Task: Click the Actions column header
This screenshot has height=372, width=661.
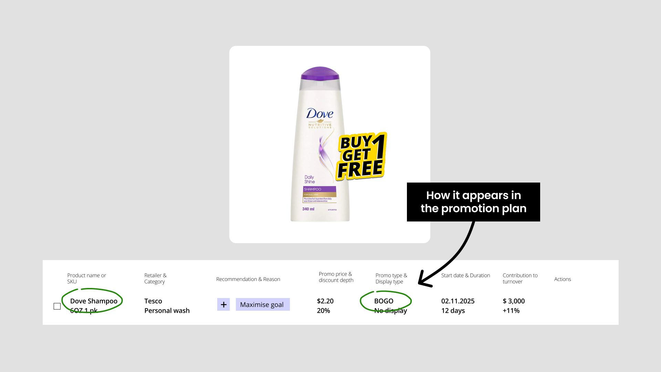Action: coord(563,279)
